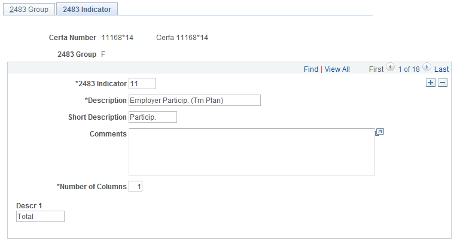Open the Find link

tap(311, 69)
